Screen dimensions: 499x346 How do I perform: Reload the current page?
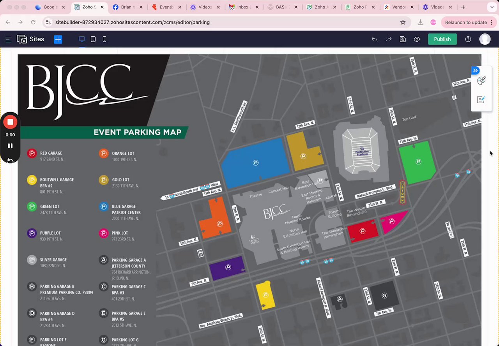[33, 22]
